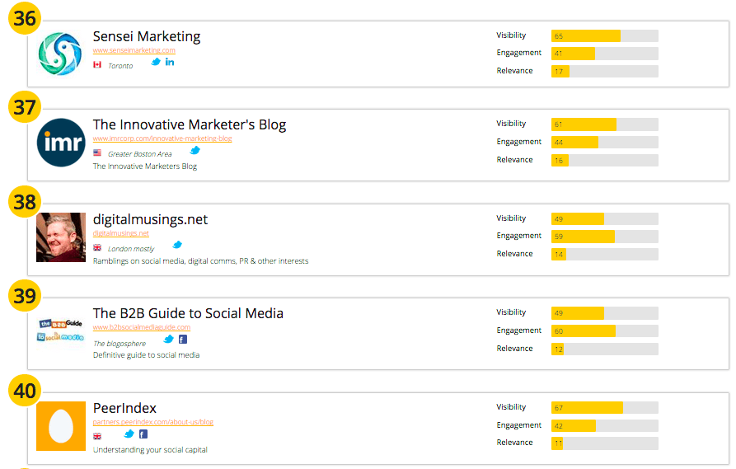Click the PeerIndex egg avatar
Viewport: 736px width, 469px height.
point(61,426)
